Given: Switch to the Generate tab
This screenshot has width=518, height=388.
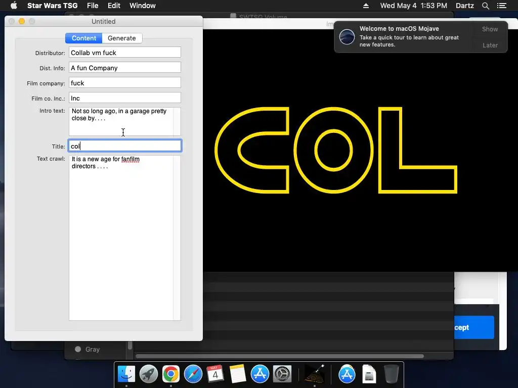Looking at the screenshot, I should click(122, 38).
